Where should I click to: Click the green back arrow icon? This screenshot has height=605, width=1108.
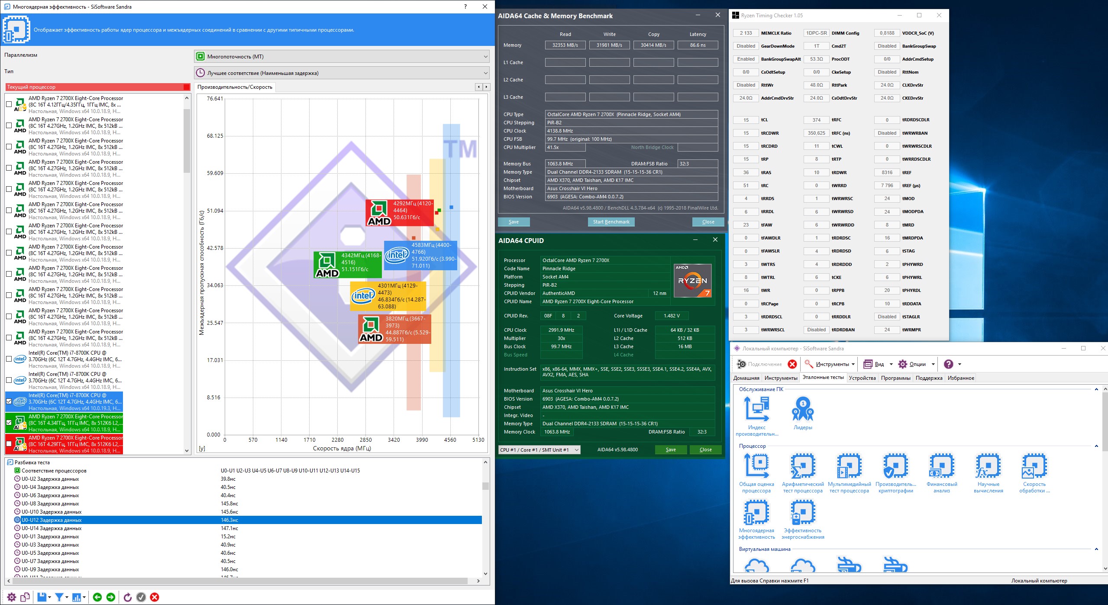[x=97, y=598]
